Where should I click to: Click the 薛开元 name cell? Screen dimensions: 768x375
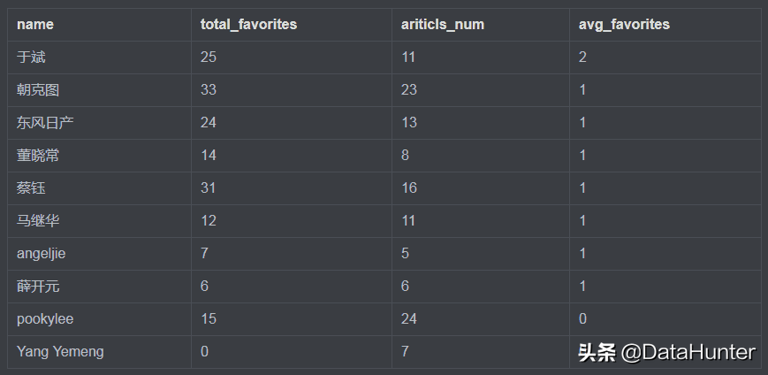point(38,287)
